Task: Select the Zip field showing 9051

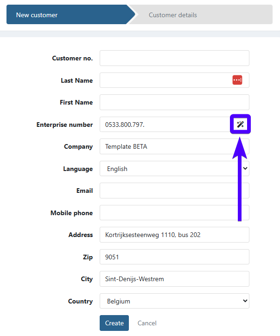Action: tap(174, 257)
